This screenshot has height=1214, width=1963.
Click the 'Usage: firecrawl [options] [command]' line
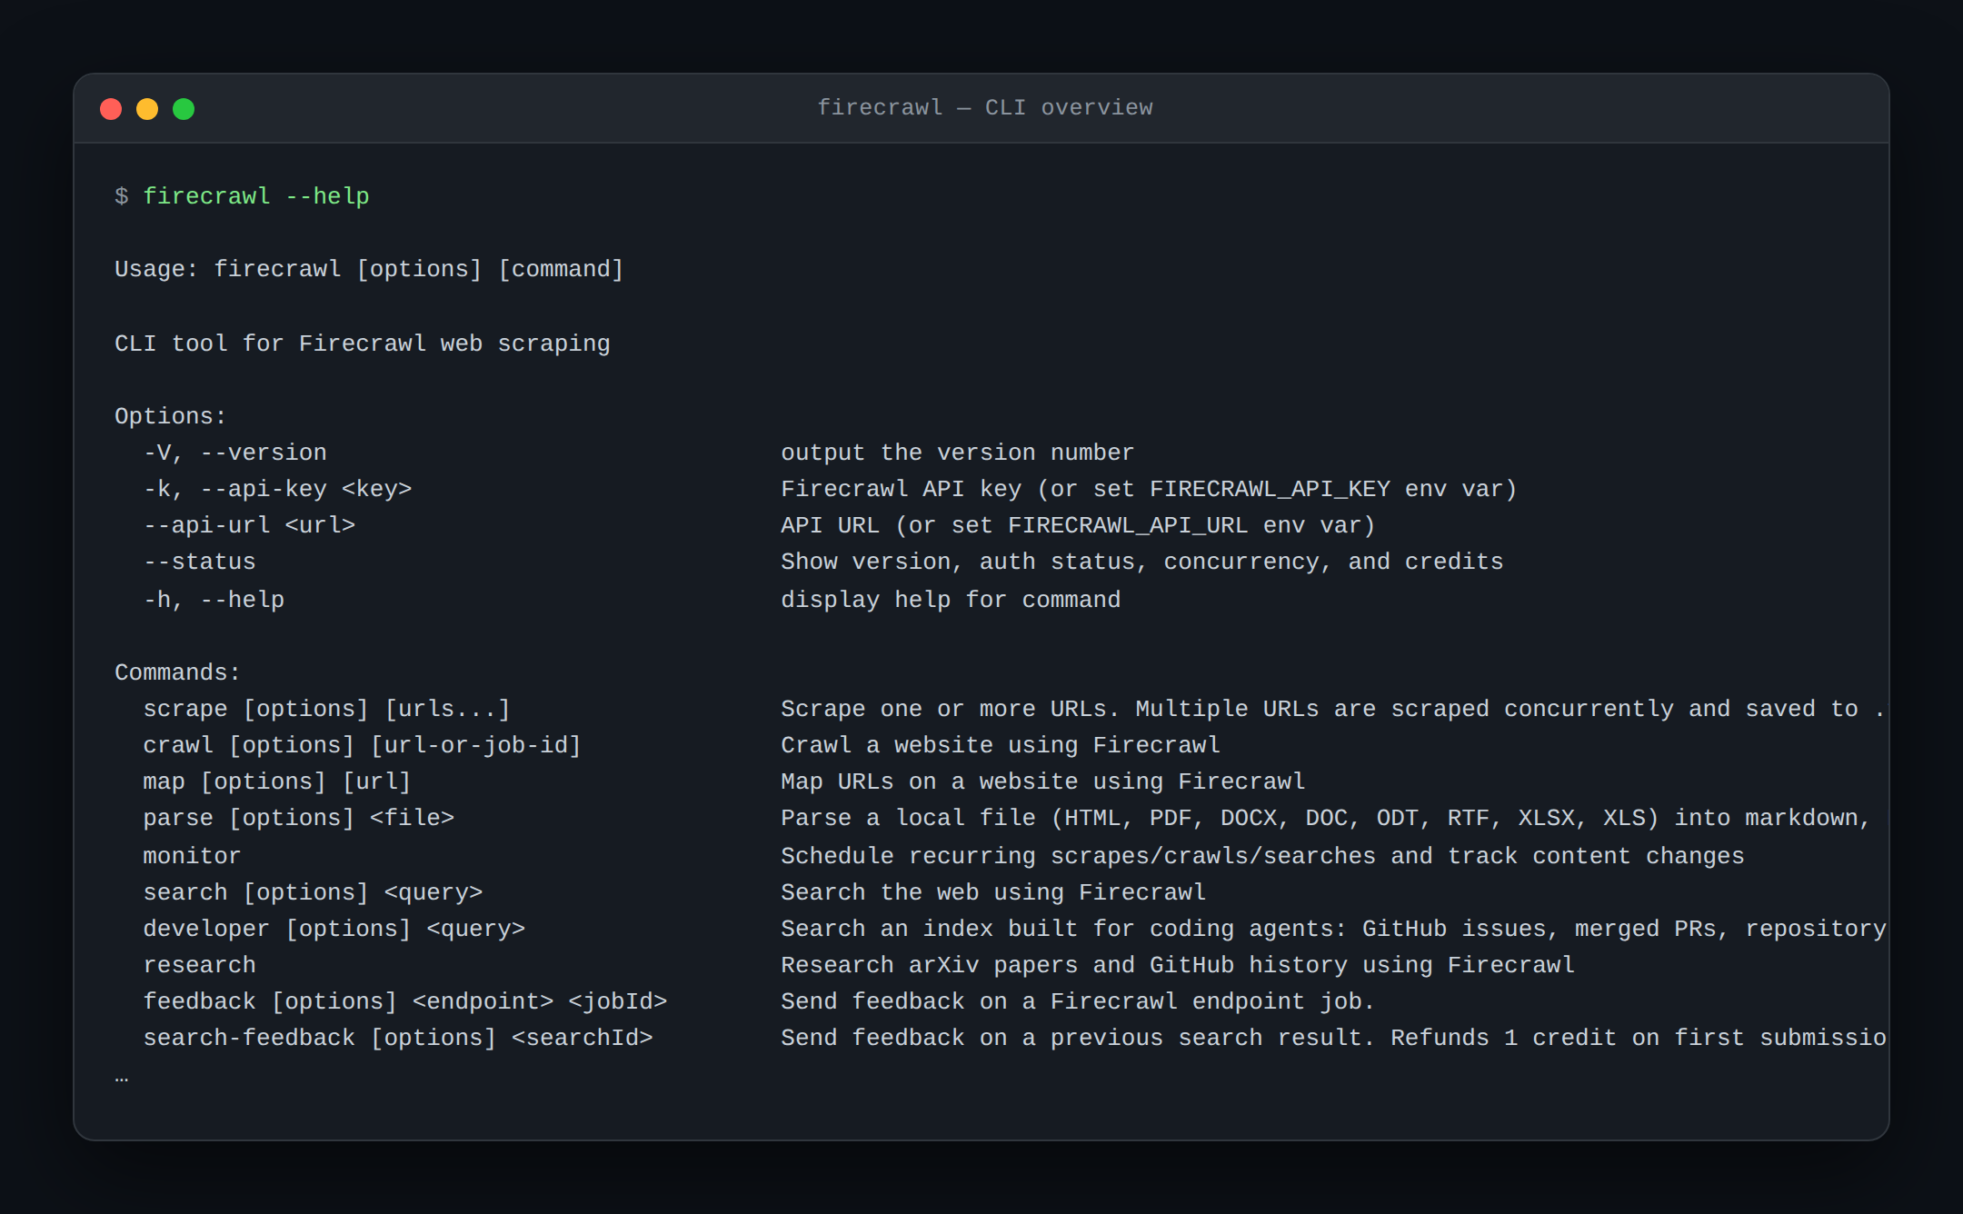(x=369, y=270)
